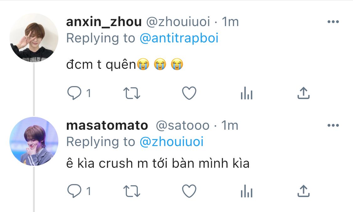Screen dimensions: 353x212
Task: Like anxin_zhou's tweet
Action: coord(189,93)
